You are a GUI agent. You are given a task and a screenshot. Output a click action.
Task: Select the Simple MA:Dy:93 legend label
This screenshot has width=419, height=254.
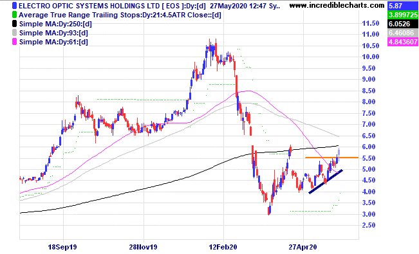tap(53, 33)
